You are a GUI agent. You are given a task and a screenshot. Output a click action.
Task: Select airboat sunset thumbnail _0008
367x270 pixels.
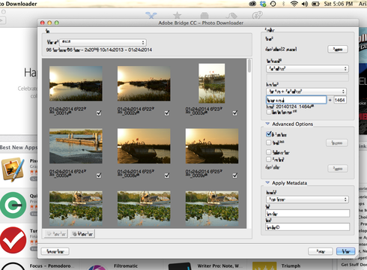144,146
